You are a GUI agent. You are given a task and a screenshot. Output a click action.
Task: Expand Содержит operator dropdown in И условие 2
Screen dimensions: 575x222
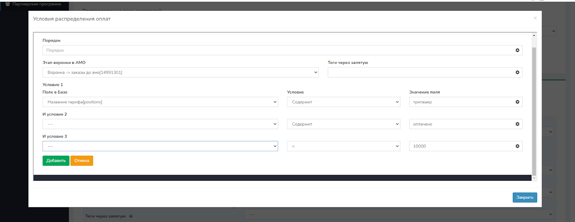(x=343, y=124)
